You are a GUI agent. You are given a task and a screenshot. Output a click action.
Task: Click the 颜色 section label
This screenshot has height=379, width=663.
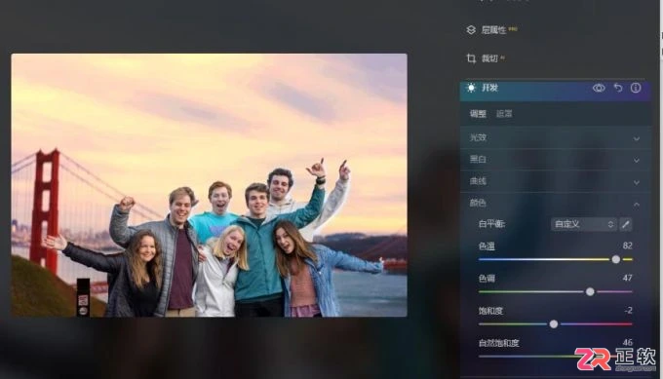pos(478,203)
